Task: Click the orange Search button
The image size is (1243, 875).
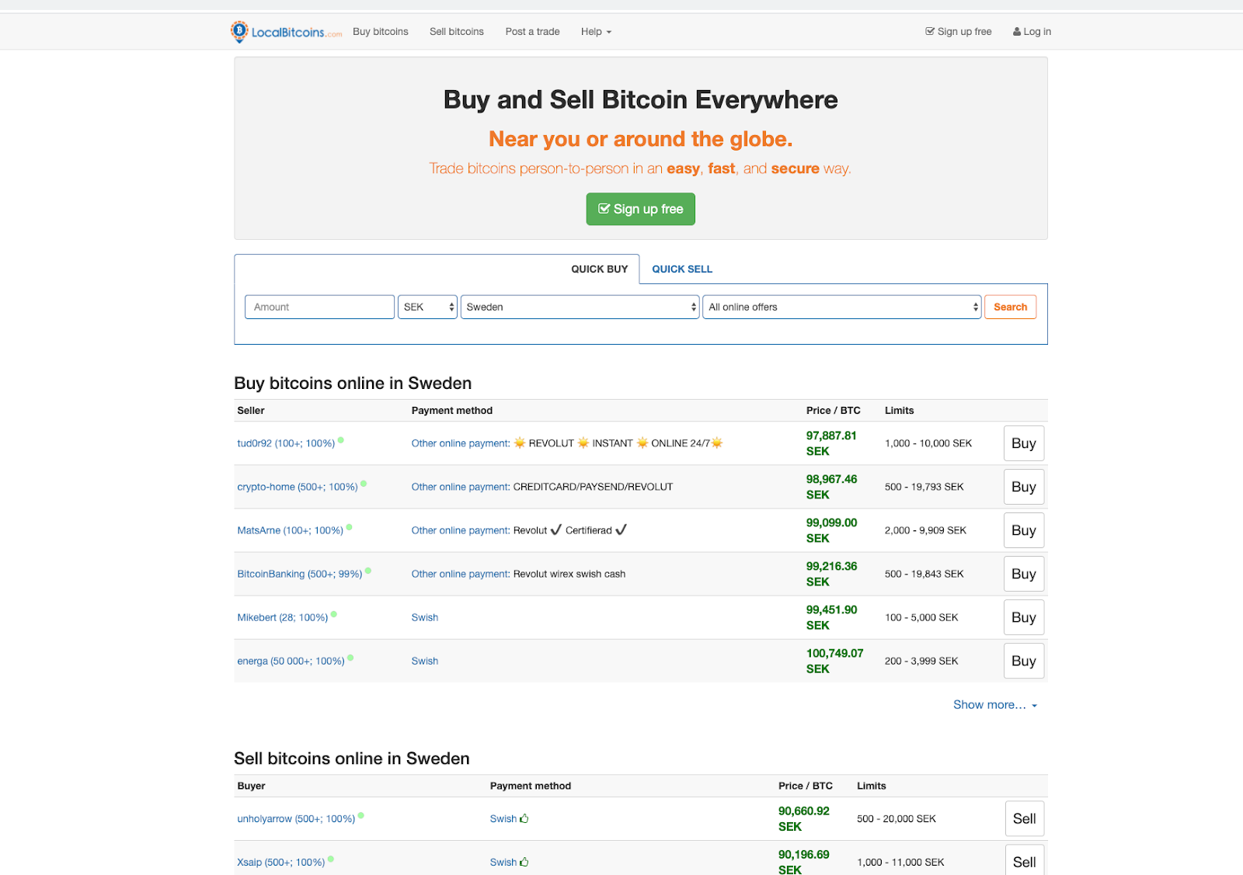Action: (1011, 307)
